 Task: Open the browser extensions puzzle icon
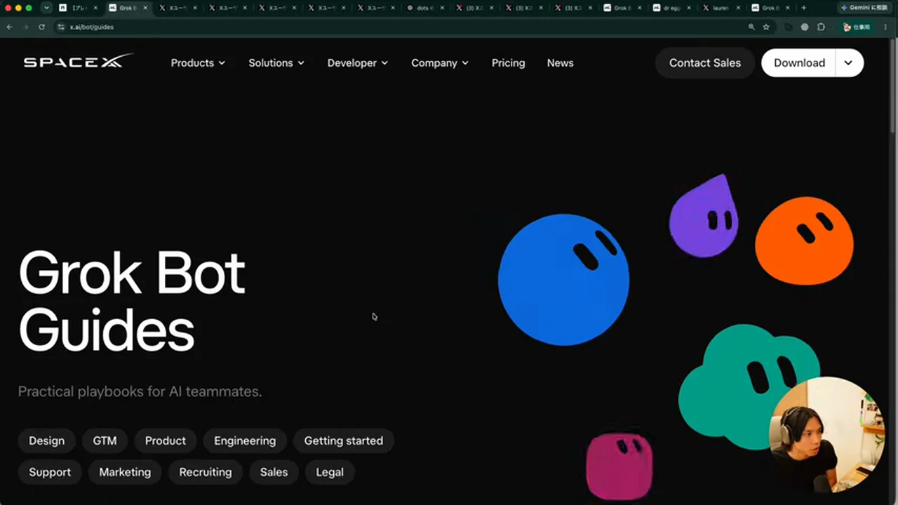pos(821,27)
